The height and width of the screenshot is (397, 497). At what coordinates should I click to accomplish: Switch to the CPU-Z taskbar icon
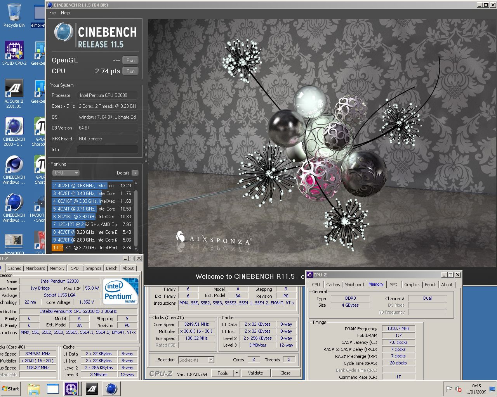(x=71, y=389)
